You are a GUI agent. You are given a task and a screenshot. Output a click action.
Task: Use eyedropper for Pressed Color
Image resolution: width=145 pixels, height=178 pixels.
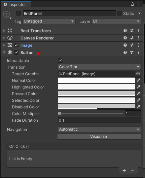click(x=138, y=93)
